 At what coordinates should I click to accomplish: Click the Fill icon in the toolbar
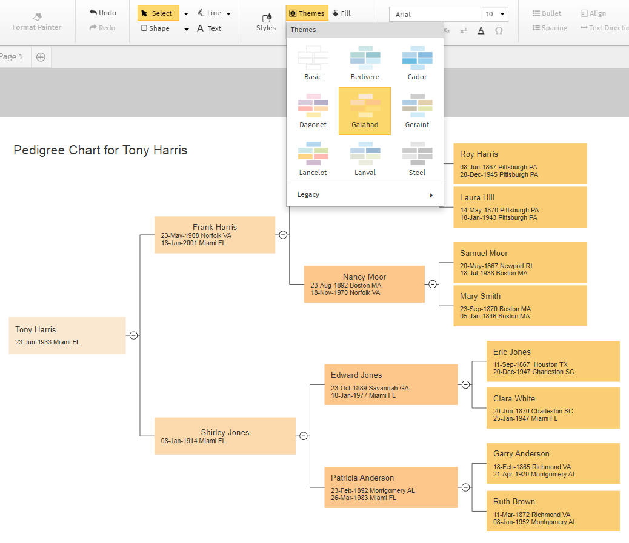pyautogui.click(x=341, y=12)
